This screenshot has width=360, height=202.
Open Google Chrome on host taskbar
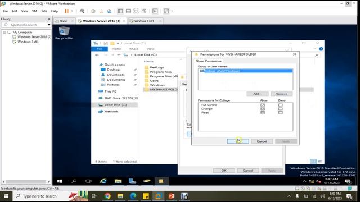(107, 196)
